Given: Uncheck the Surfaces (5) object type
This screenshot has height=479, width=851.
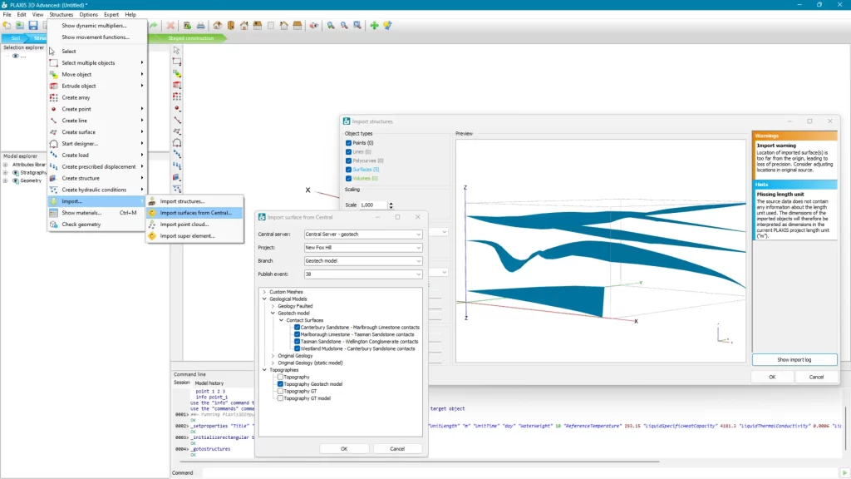Looking at the screenshot, I should pyautogui.click(x=348, y=169).
